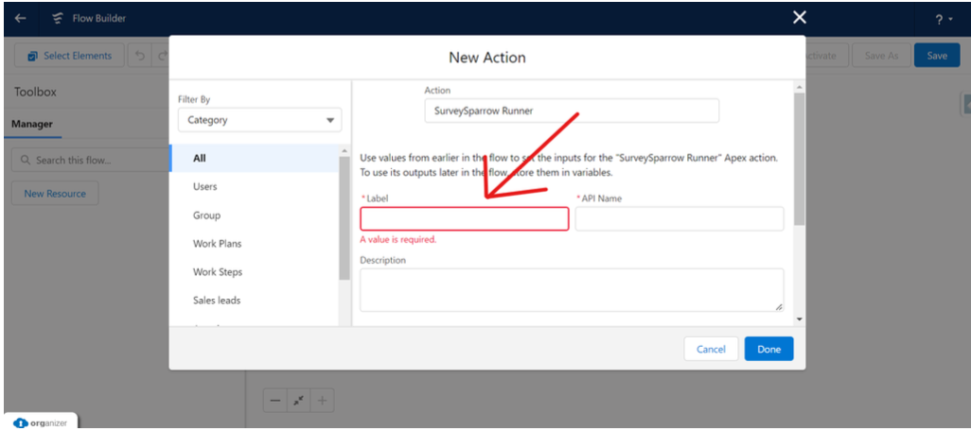Screen dimensions: 971x431
Task: Switch to the Manager tab
Action: point(32,124)
